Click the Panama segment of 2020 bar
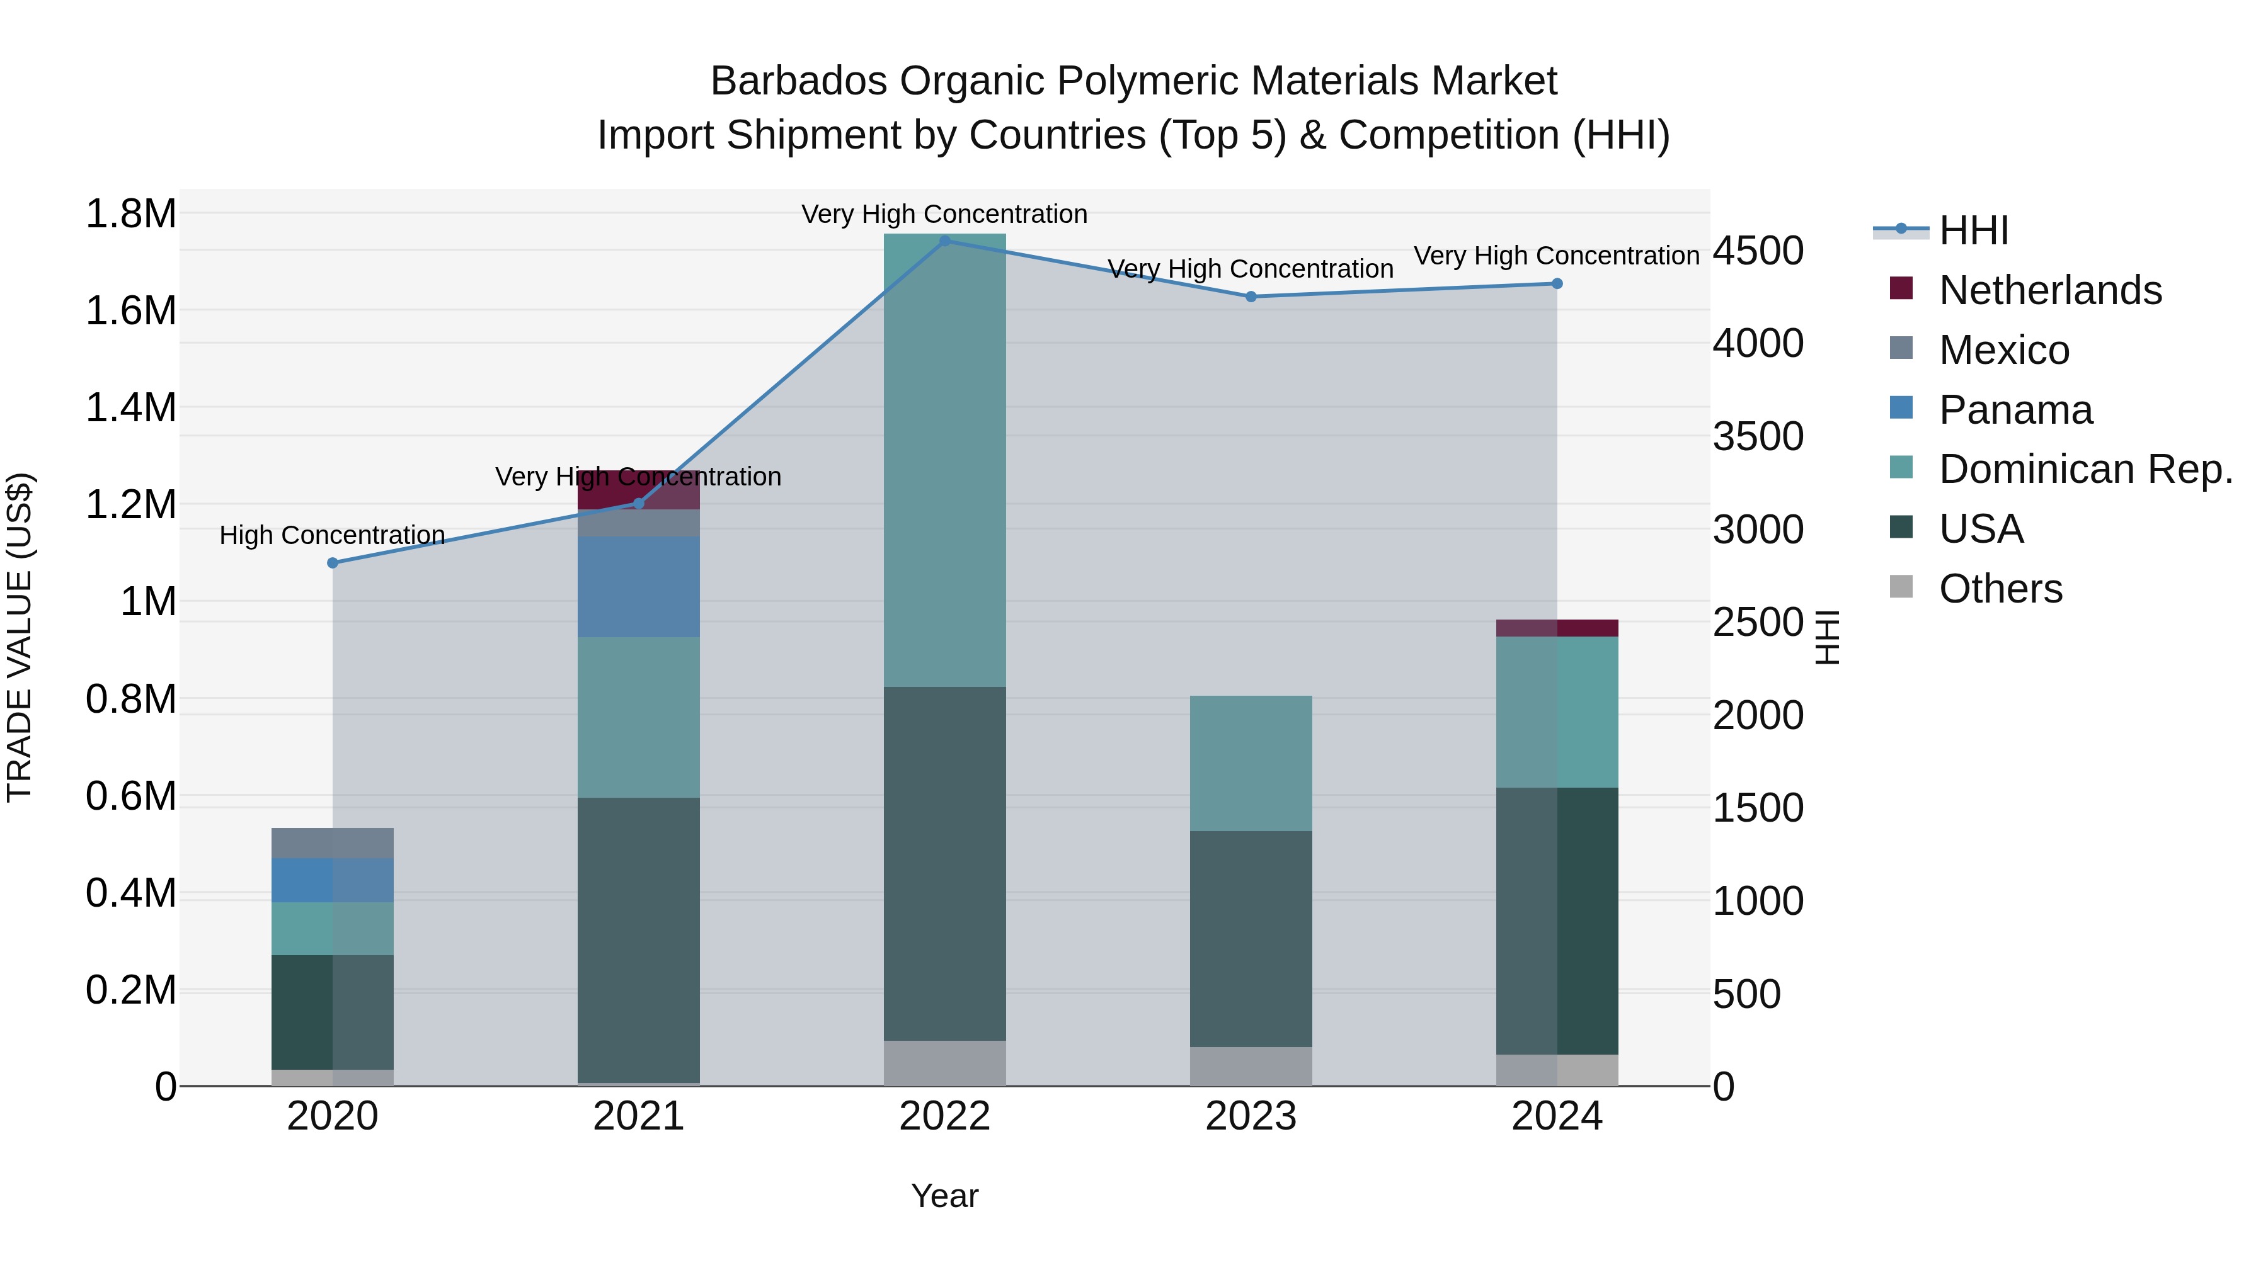Viewport: 2268px width, 1275px height. click(333, 881)
